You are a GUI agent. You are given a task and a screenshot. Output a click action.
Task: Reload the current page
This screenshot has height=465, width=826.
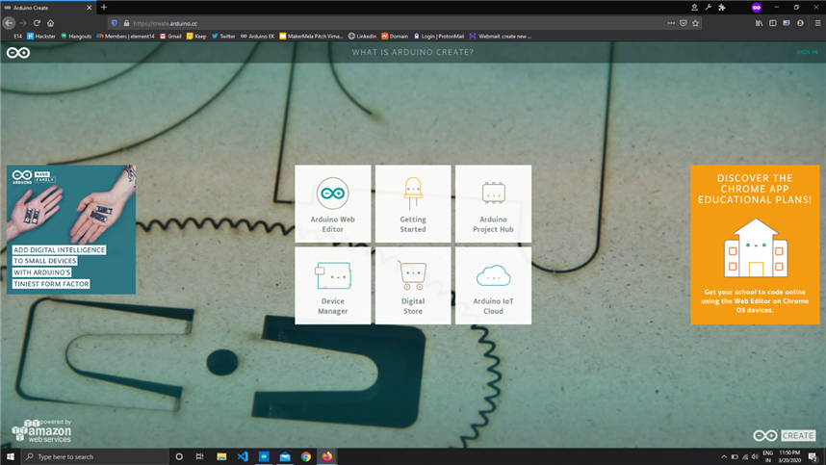click(x=37, y=23)
